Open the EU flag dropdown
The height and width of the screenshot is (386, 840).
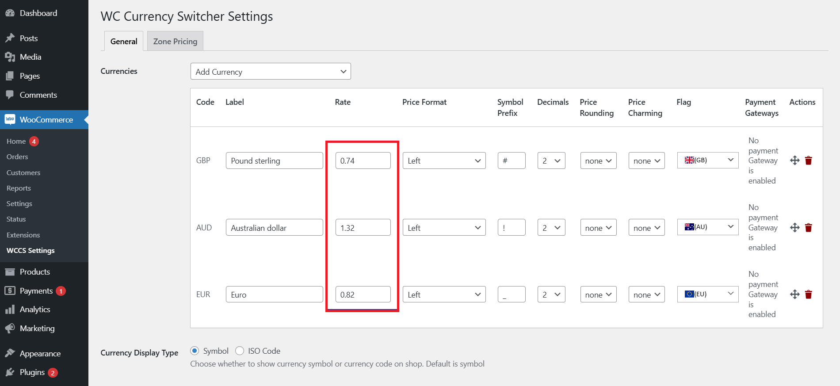tap(708, 294)
